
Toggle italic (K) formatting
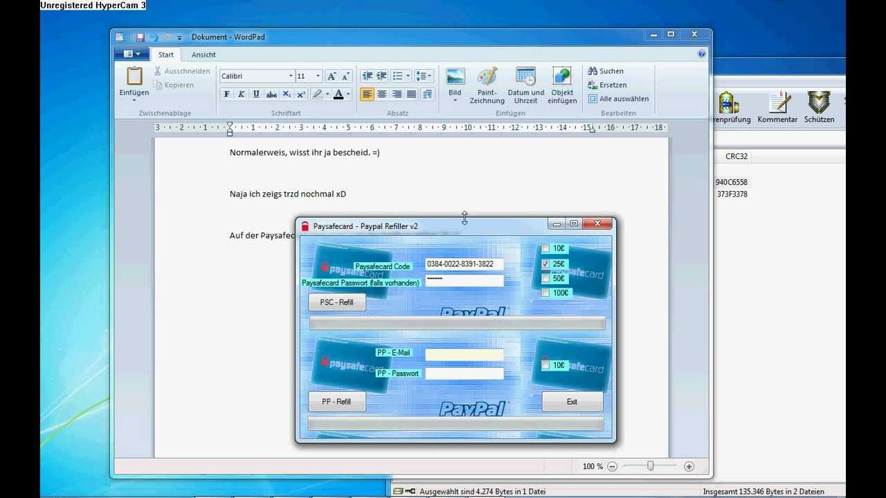(242, 94)
